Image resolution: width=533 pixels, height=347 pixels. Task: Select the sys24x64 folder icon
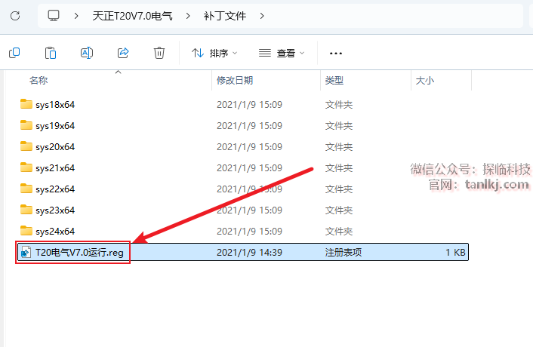coord(26,231)
